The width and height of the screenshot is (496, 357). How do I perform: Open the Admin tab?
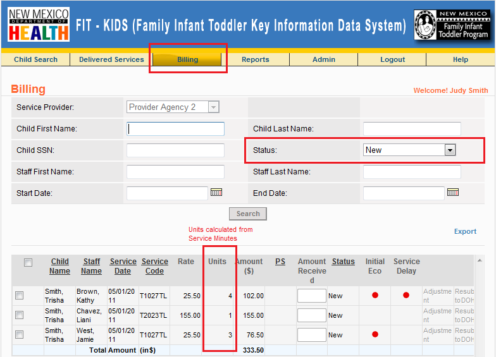(x=324, y=59)
